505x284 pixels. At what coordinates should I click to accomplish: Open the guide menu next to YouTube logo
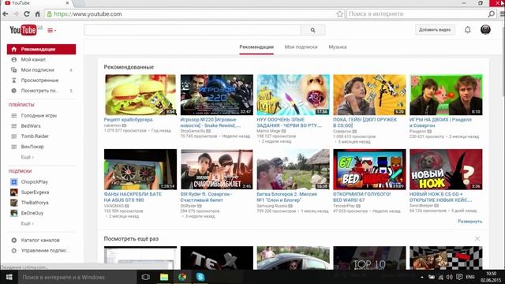(51, 30)
